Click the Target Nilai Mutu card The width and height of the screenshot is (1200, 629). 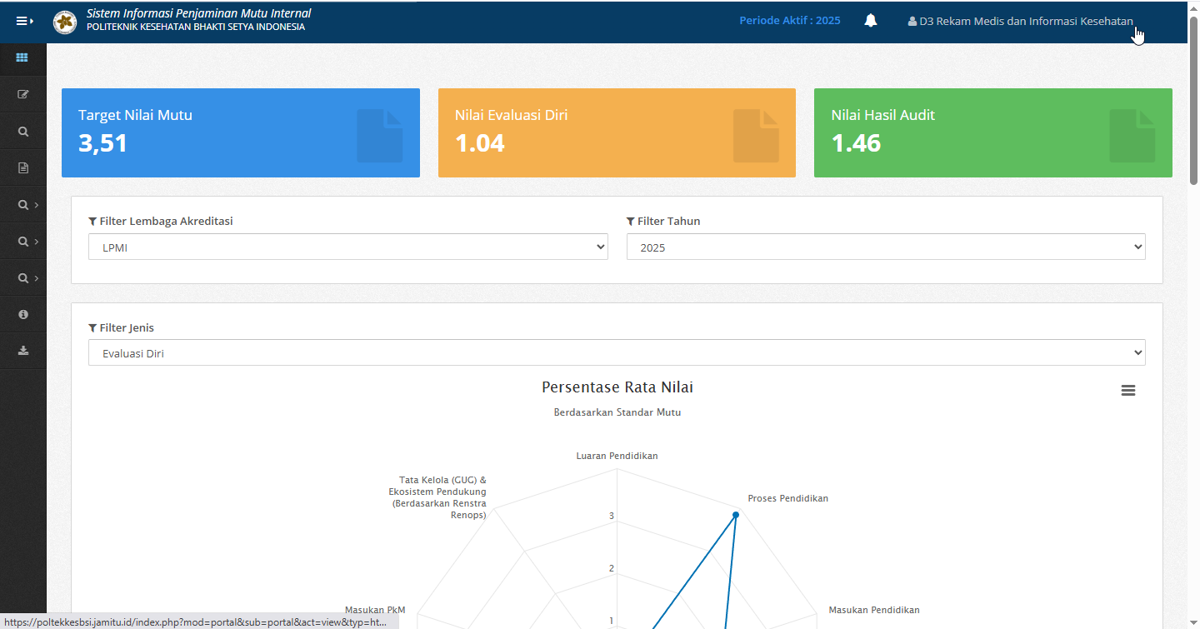tap(240, 132)
